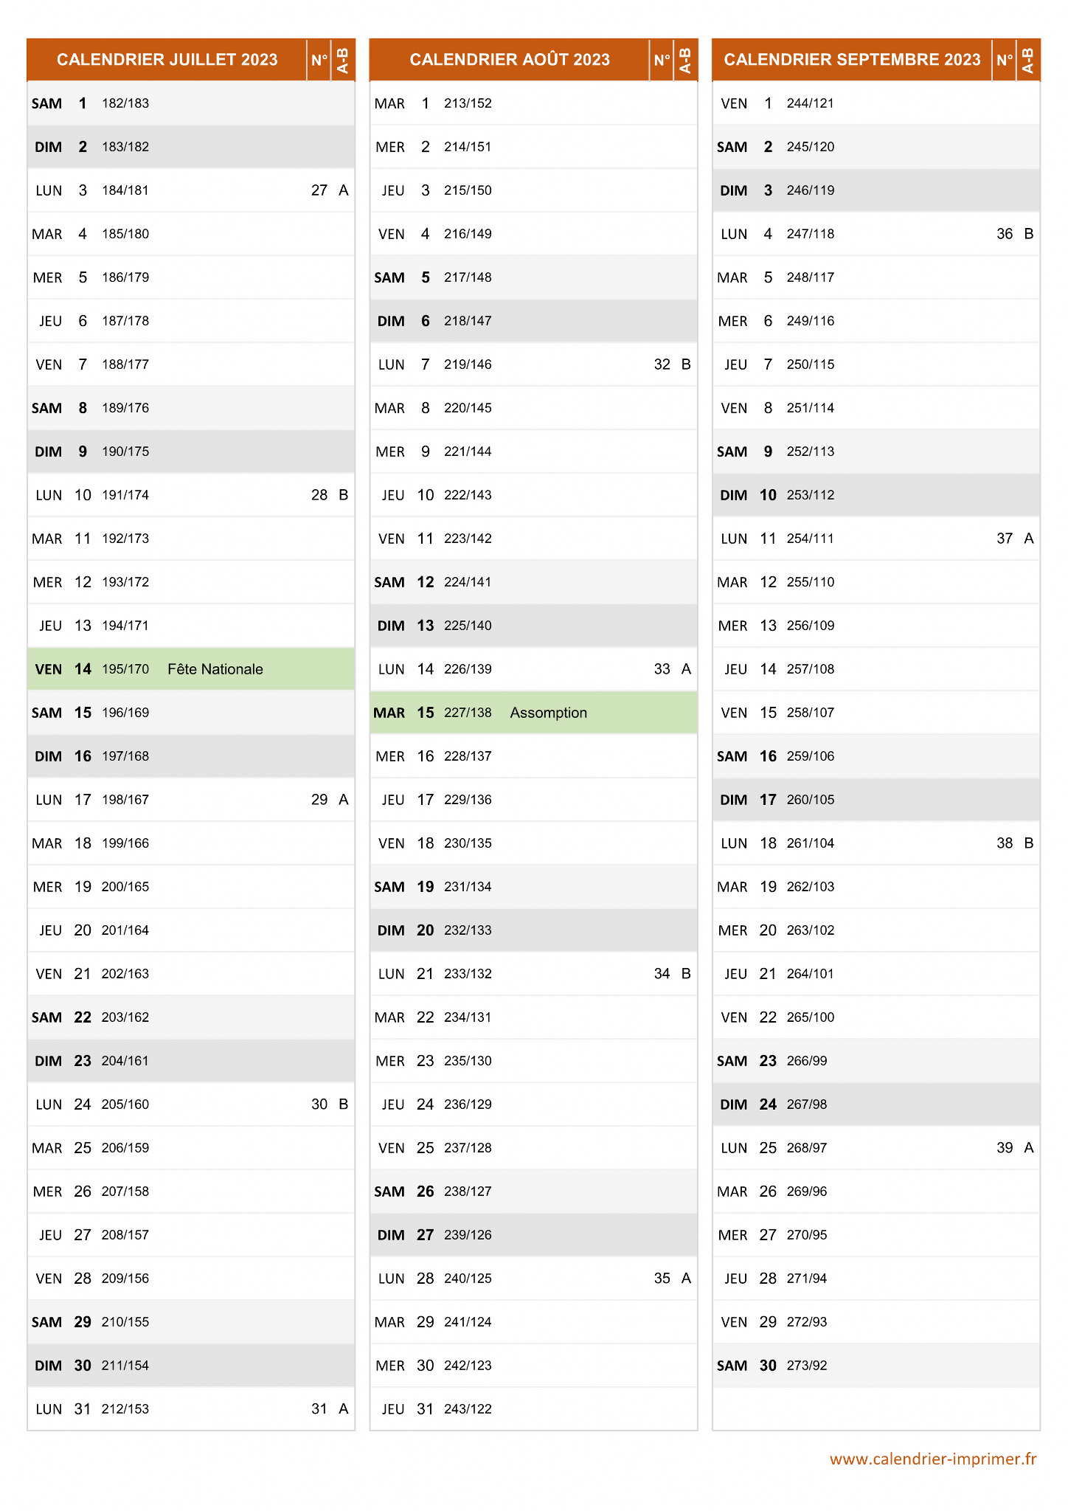
Task: Select the VEN 22 row in September
Action: click(876, 1017)
